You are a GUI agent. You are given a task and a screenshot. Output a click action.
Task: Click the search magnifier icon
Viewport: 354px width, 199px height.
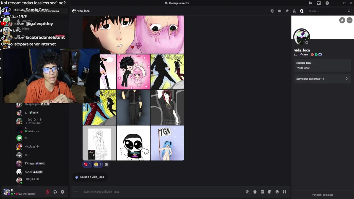point(349,11)
